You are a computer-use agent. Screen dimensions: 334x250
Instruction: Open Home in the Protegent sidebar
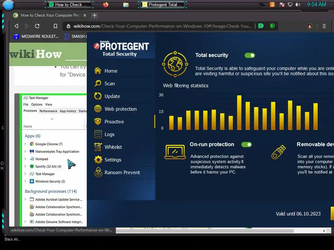click(x=111, y=71)
